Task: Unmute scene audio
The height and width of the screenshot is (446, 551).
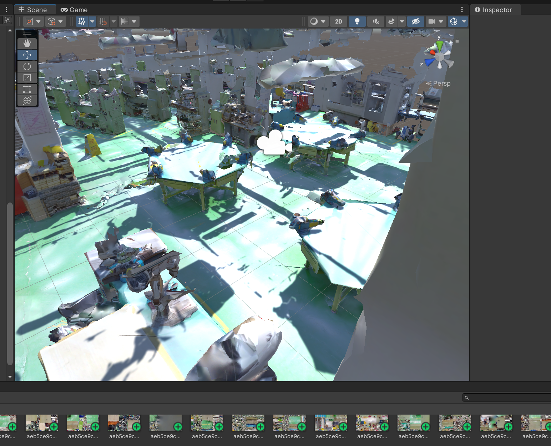Action: (x=375, y=21)
